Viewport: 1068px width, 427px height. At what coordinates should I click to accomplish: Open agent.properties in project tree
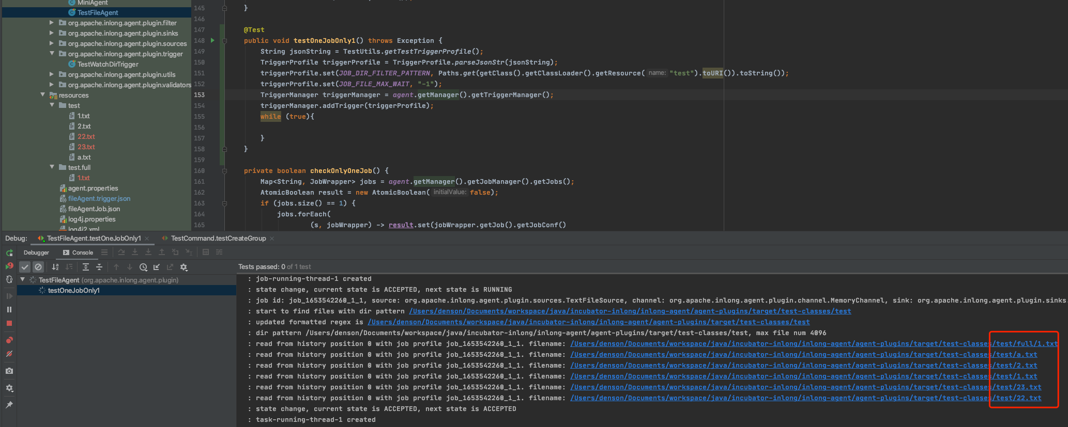[93, 188]
